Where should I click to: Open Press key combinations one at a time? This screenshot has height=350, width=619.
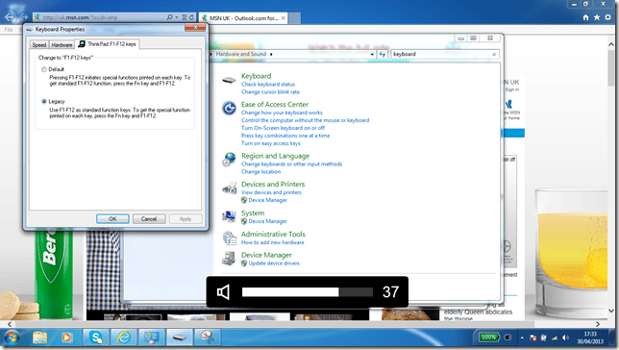285,136
